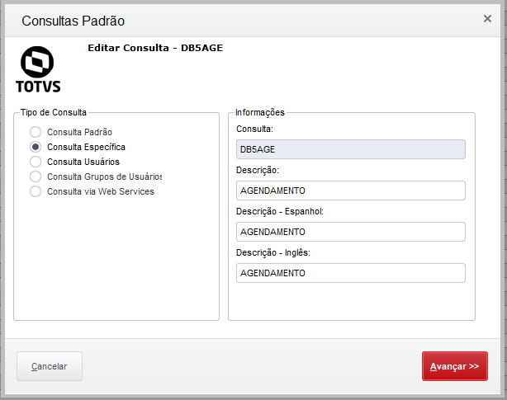This screenshot has height=400, width=507.
Task: Click the Editar Consulta - DB5AGE heading
Action: tap(155, 48)
